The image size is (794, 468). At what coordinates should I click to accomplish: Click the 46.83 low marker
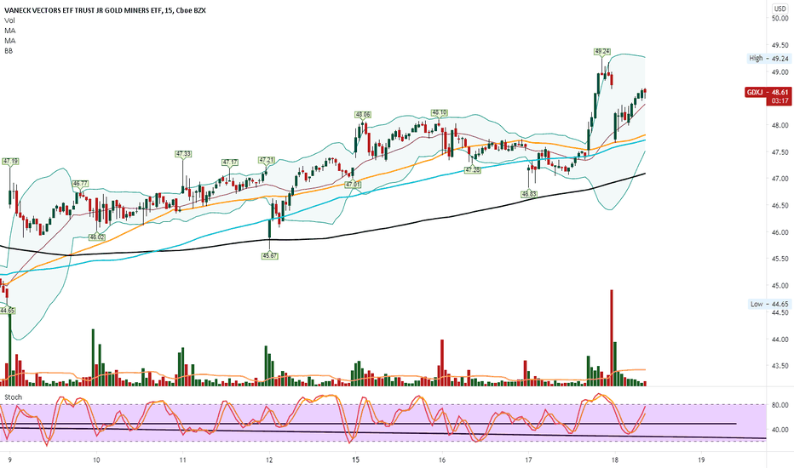(529, 194)
